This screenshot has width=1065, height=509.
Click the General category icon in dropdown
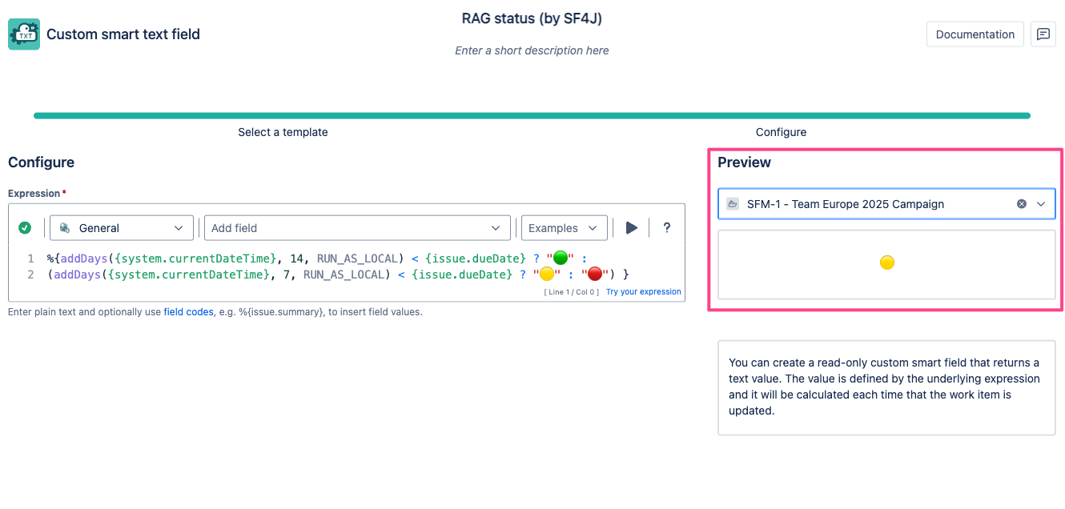click(65, 228)
